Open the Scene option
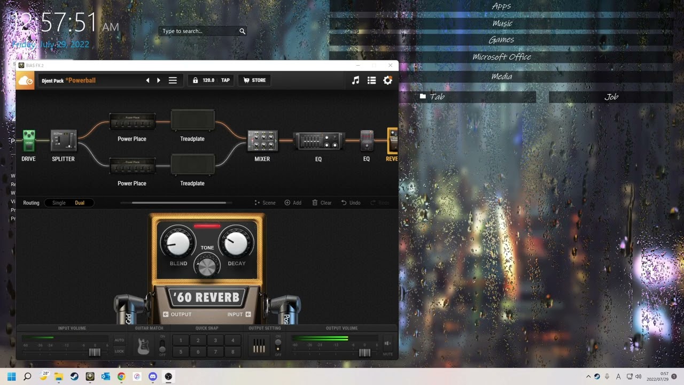Viewport: 684px width, 385px height. pos(265,203)
